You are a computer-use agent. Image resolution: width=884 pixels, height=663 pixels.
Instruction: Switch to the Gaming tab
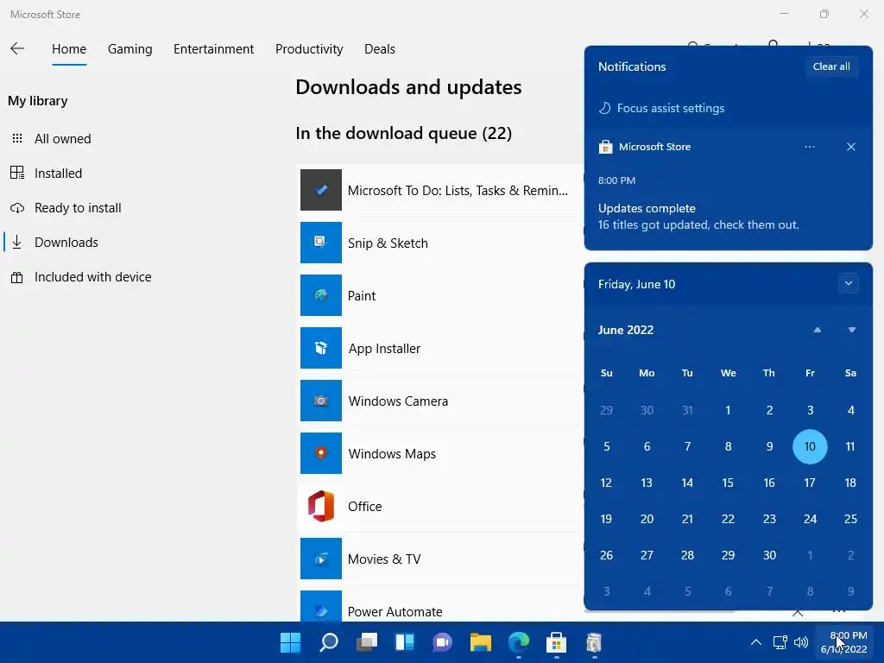pos(130,49)
